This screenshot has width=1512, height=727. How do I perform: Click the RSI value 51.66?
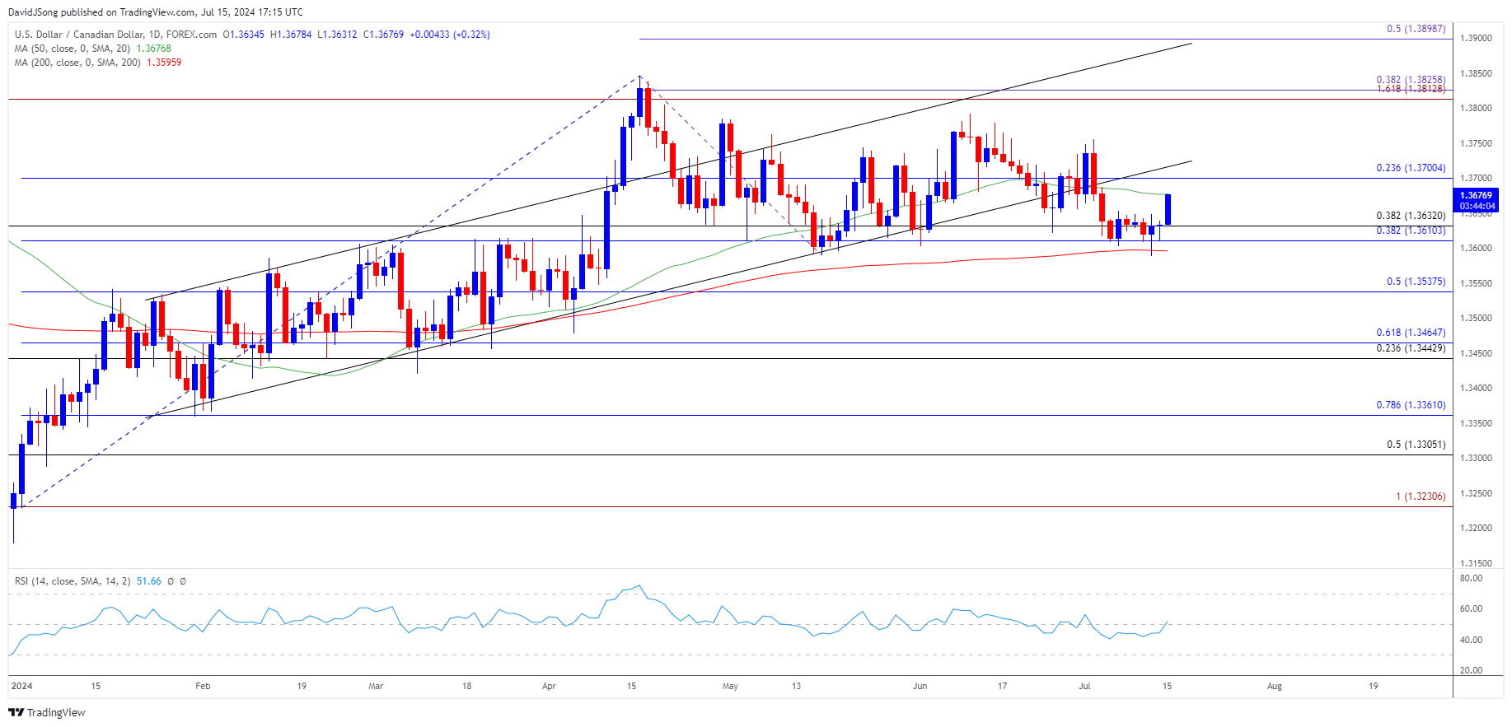[149, 581]
